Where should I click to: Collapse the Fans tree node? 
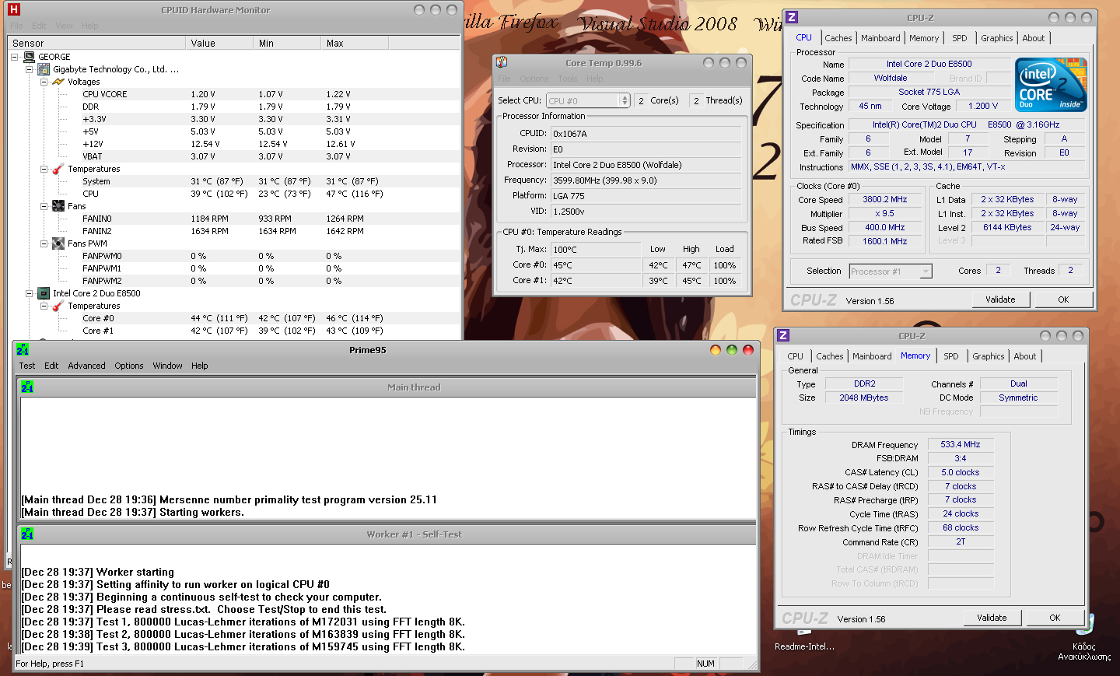tap(44, 206)
